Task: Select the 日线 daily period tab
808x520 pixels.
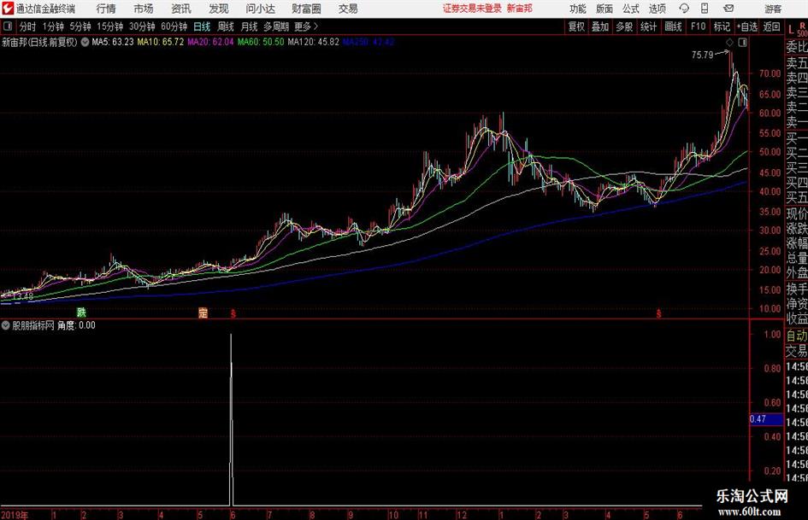Action: [202, 26]
